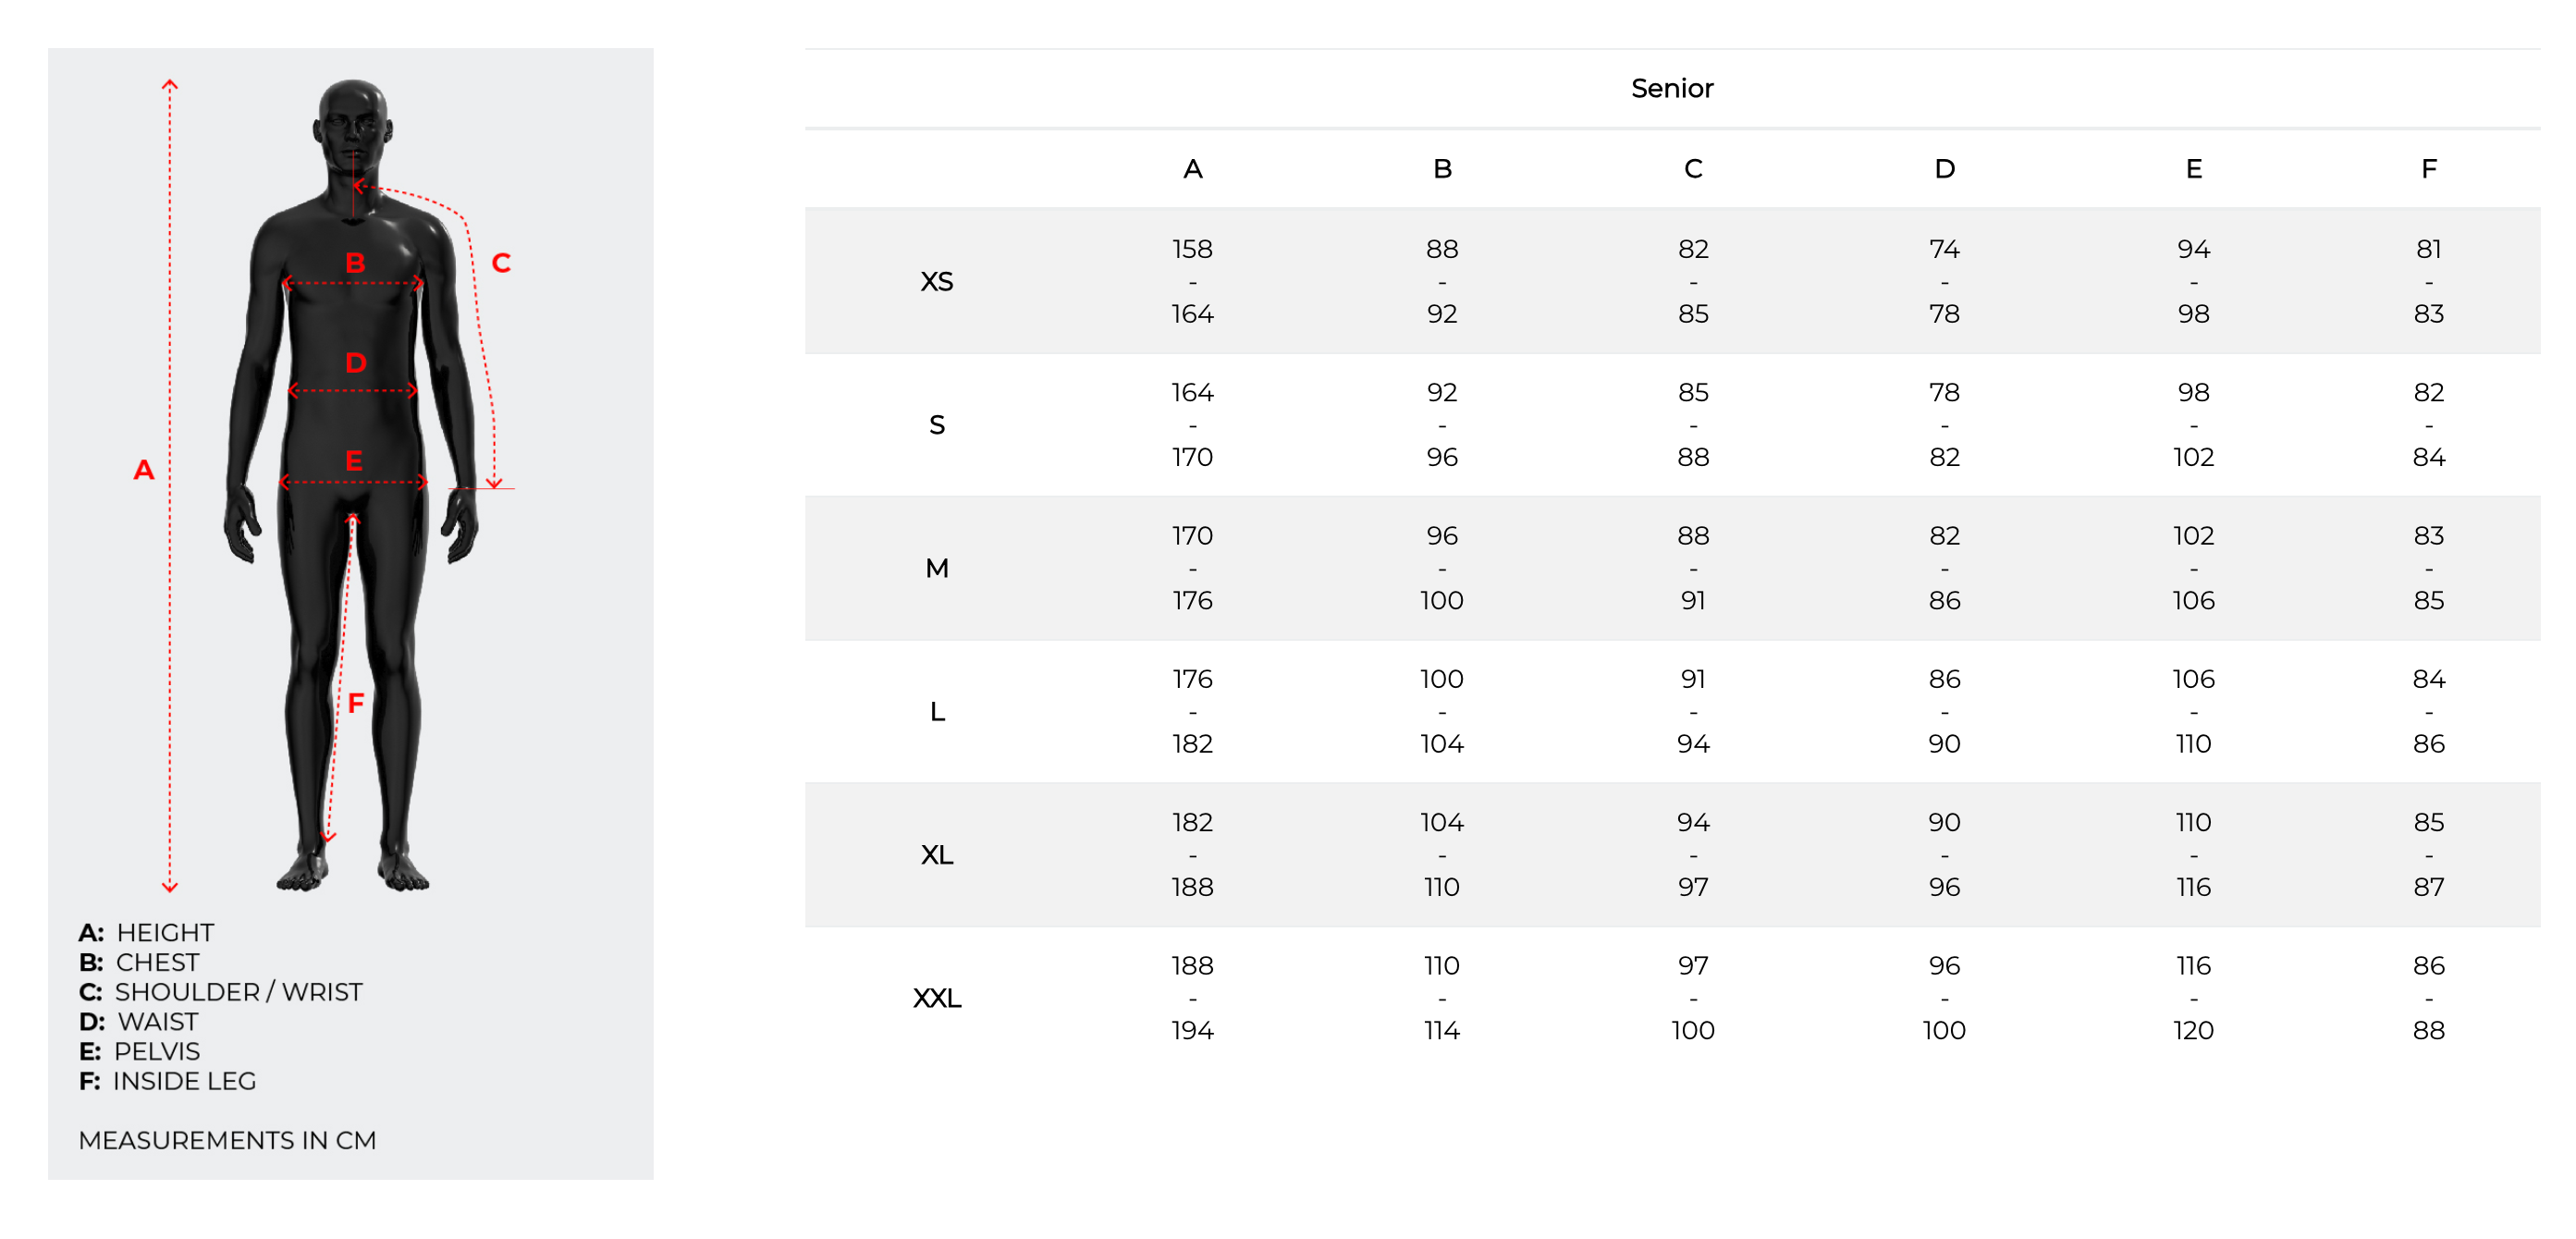The image size is (2576, 1239).
Task: Click the "SHOULDER / WRIST" legend entry
Action: click(x=238, y=991)
